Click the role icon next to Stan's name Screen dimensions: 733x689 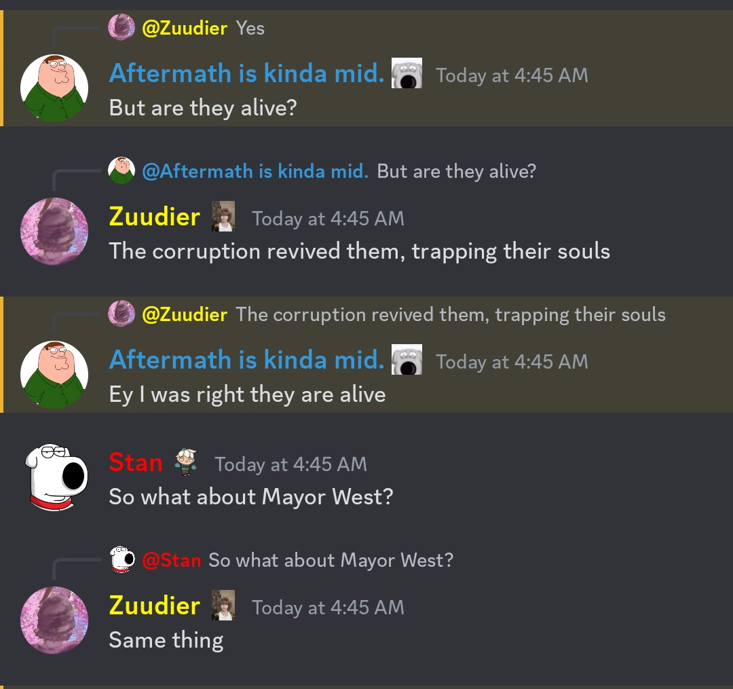pyautogui.click(x=185, y=462)
